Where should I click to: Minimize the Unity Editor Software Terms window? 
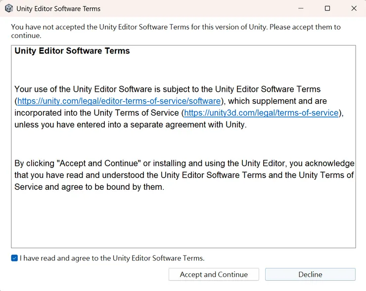point(301,8)
